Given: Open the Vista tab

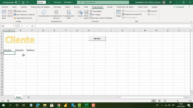Looking at the screenshot, I should tap(86, 7).
